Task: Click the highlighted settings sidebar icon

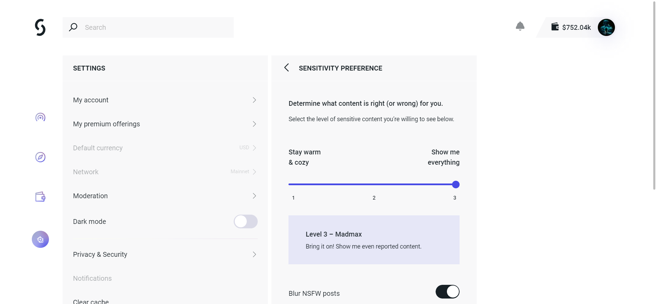Action: 40,239
